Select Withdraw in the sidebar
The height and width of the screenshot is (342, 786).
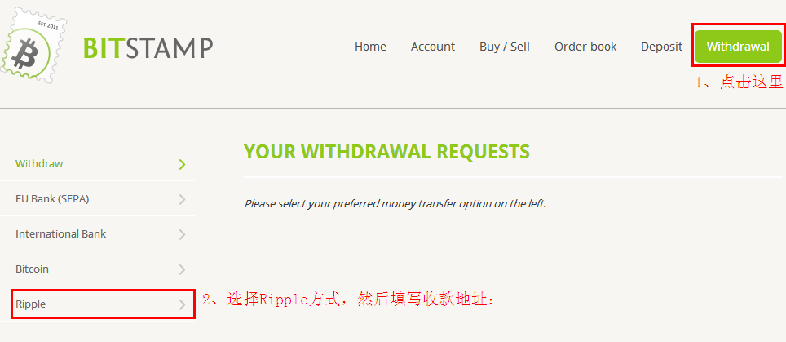click(x=97, y=163)
